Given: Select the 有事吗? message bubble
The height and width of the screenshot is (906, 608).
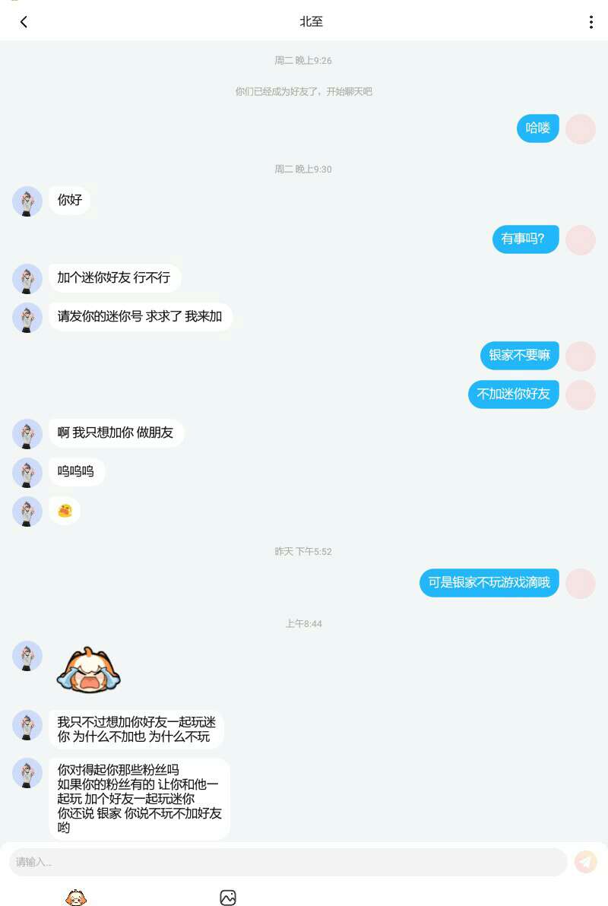Looking at the screenshot, I should coord(525,239).
